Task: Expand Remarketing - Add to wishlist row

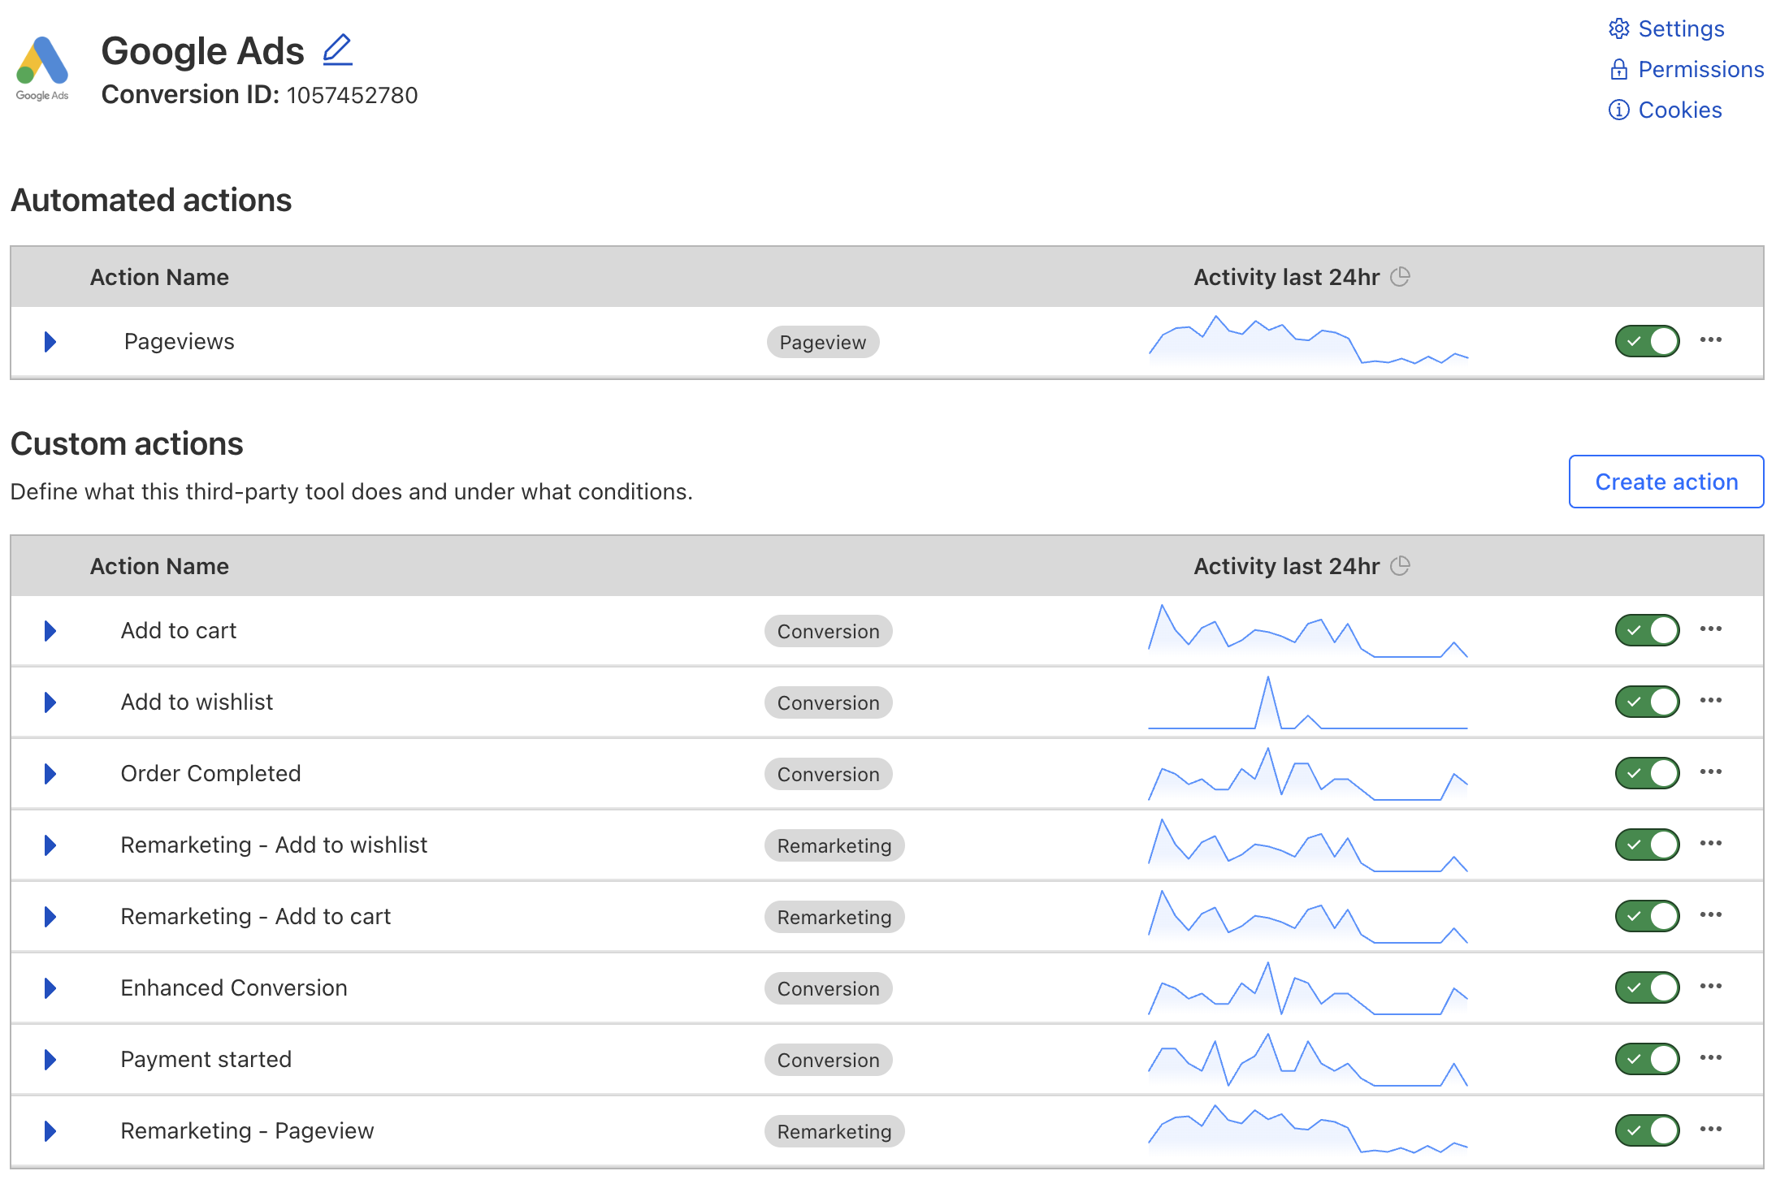Action: click(x=50, y=845)
